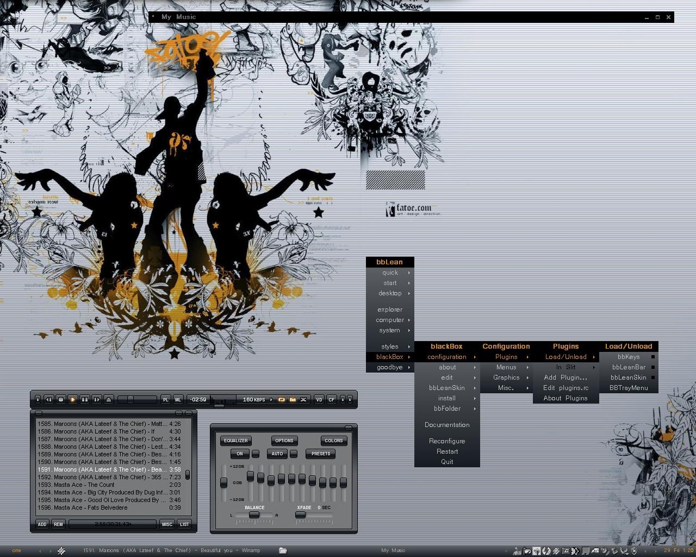Toggle shuffle mode in Winamp

click(303, 400)
